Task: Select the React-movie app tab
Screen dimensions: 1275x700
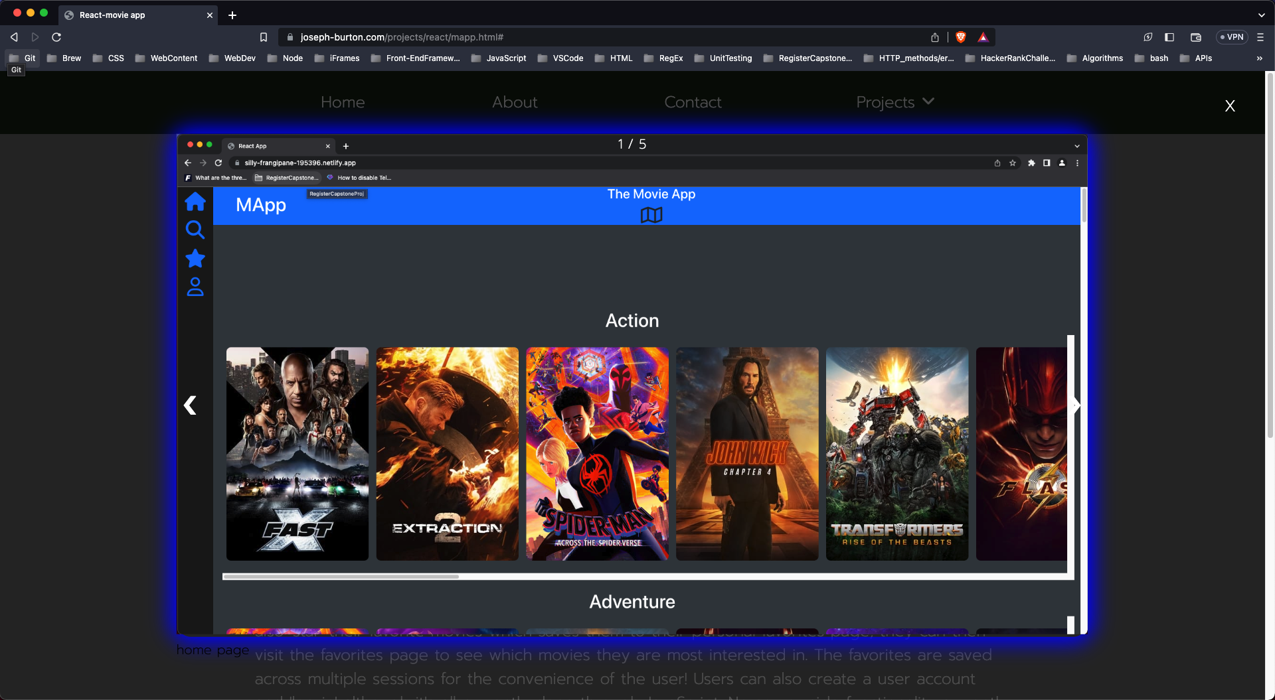Action: 139,15
